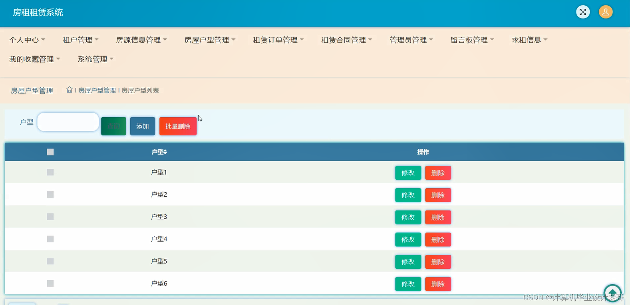The image size is (630, 305).
Task: Click 修改 for 户型6
Action: click(408, 284)
